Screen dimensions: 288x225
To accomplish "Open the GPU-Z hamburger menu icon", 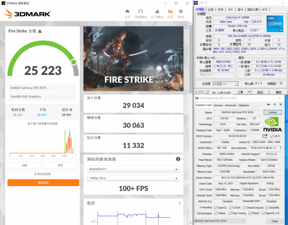I will click(280, 105).
